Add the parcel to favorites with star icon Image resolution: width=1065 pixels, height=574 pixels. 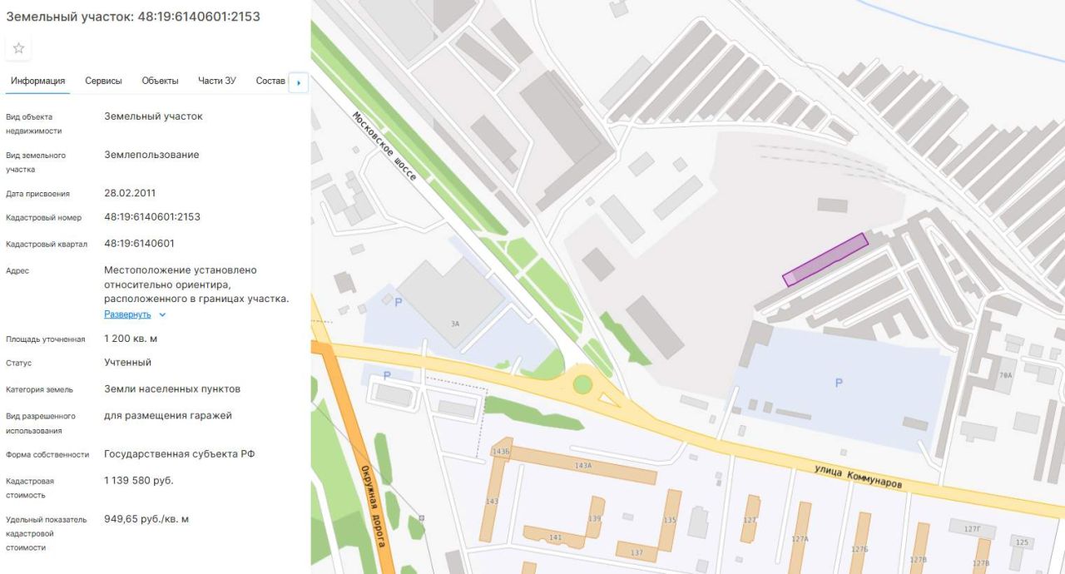click(x=18, y=48)
